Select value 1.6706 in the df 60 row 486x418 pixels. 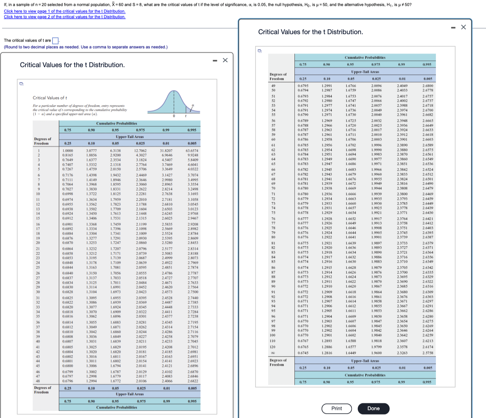point(351,139)
